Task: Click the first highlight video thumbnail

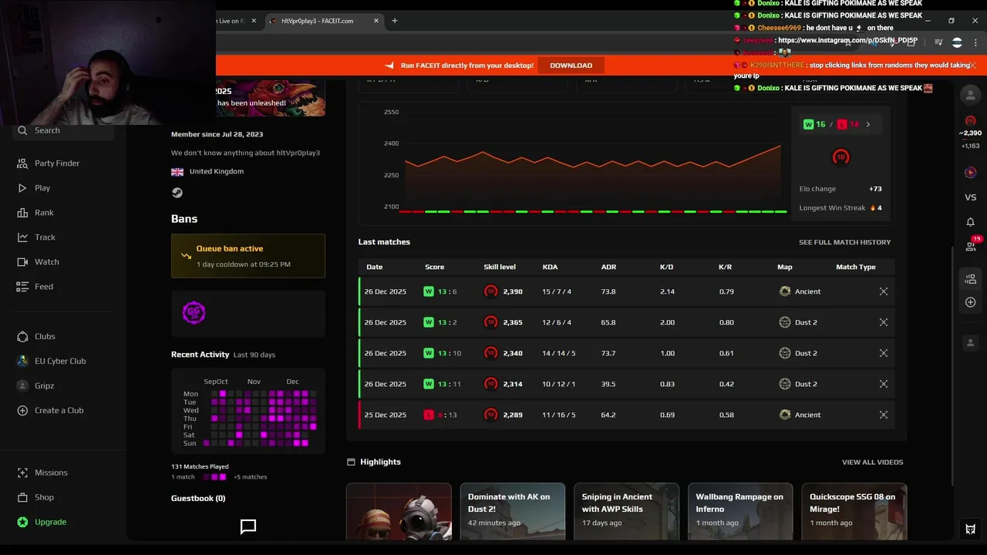Action: pyautogui.click(x=399, y=511)
